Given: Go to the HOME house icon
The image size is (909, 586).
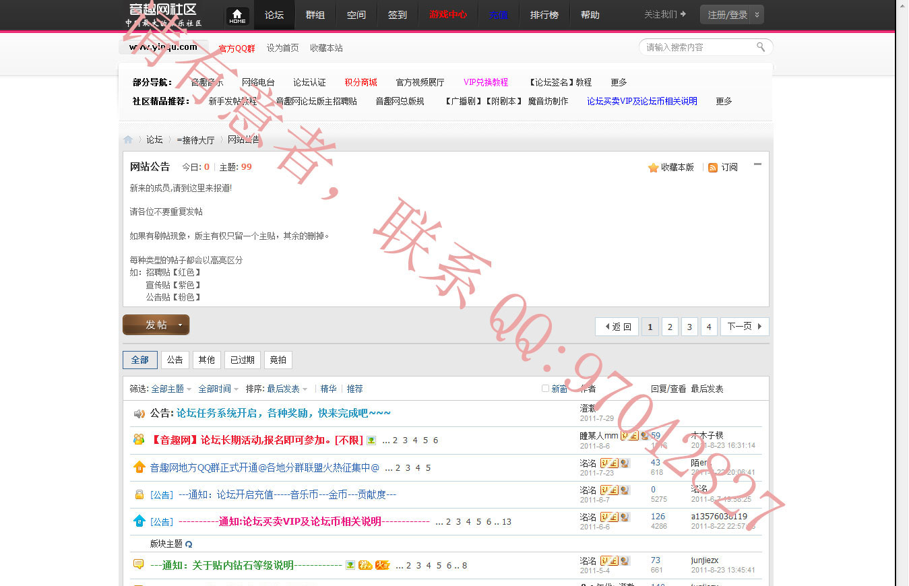Looking at the screenshot, I should [x=237, y=16].
